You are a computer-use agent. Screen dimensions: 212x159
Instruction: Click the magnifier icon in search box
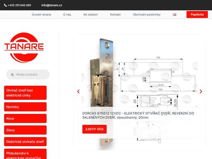(x=12, y=75)
